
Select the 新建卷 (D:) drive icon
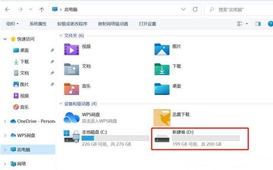click(x=162, y=138)
